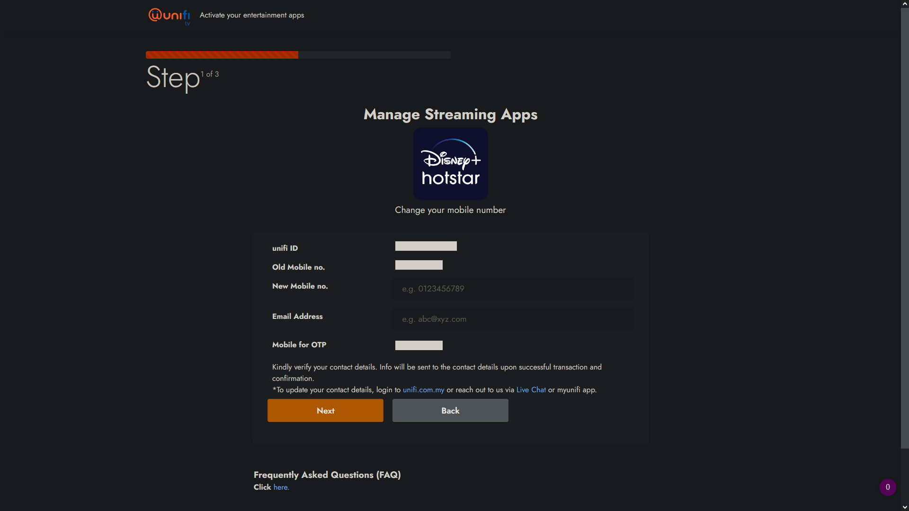This screenshot has height=511, width=909.
Task: Click the 'Email Address' label
Action: [x=297, y=317]
